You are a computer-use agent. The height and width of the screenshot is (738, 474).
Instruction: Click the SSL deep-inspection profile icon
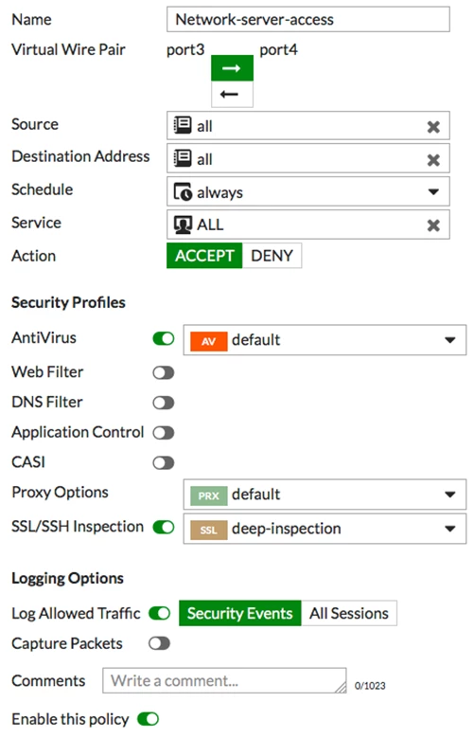coord(209,530)
